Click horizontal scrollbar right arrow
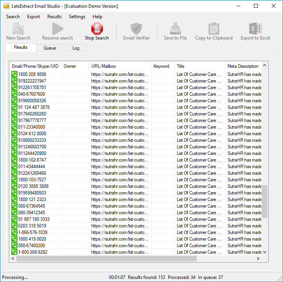 point(258,258)
